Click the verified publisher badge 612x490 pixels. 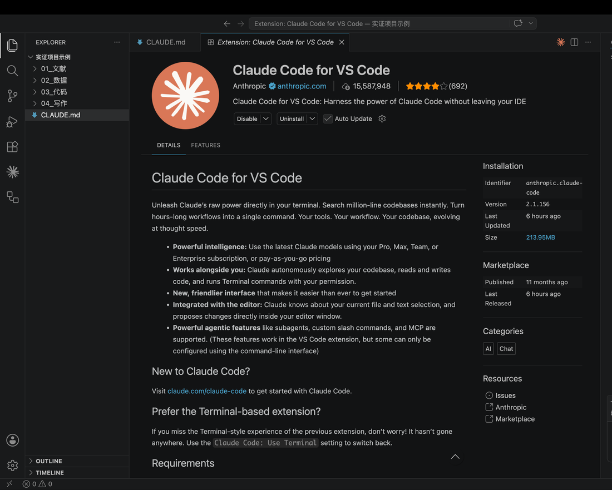(x=272, y=86)
